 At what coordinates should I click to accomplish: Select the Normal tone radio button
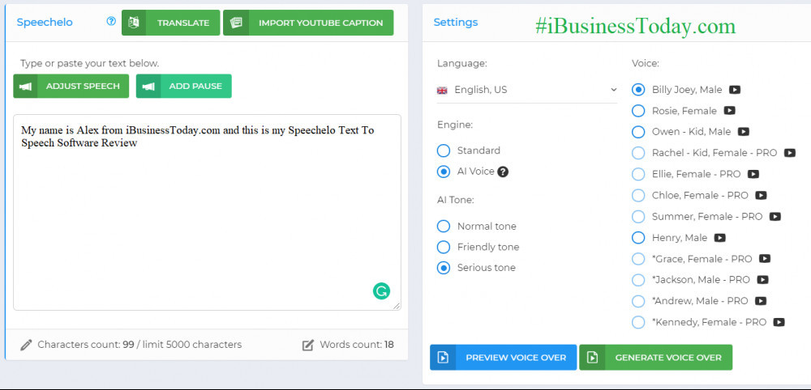pos(444,227)
